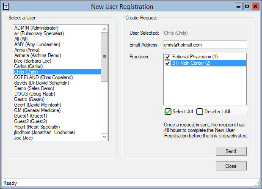Click in the Email Address field
Viewport: 262px width, 189px height.
(204, 45)
